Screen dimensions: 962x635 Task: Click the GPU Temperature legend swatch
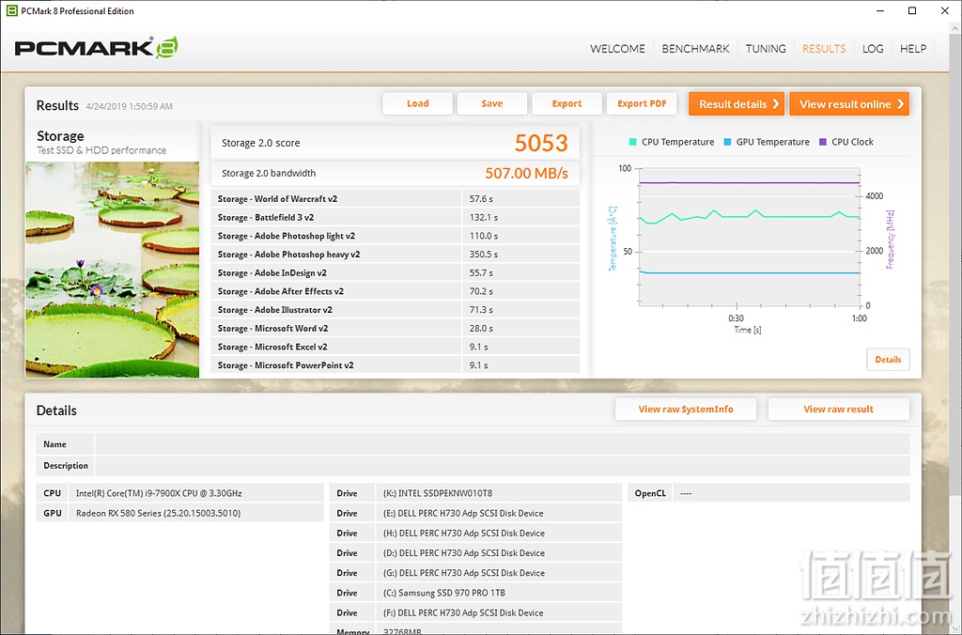click(x=727, y=142)
